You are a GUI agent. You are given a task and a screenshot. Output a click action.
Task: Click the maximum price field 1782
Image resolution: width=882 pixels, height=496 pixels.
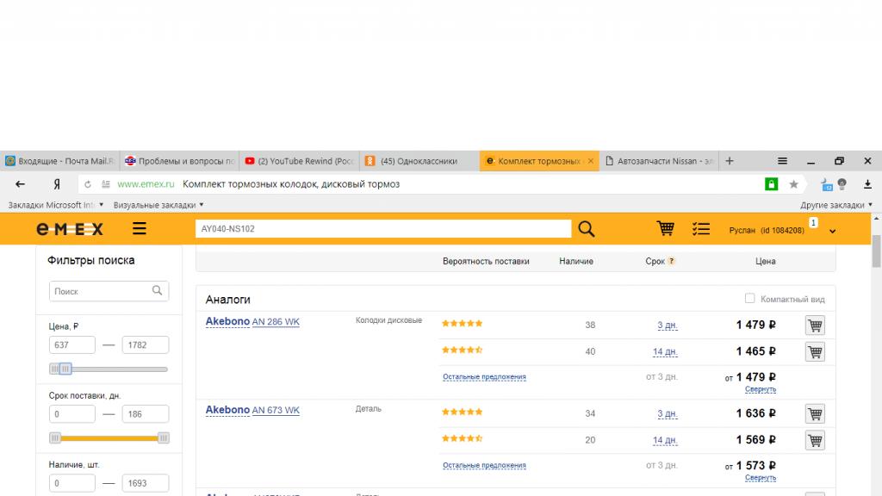pyautogui.click(x=145, y=344)
